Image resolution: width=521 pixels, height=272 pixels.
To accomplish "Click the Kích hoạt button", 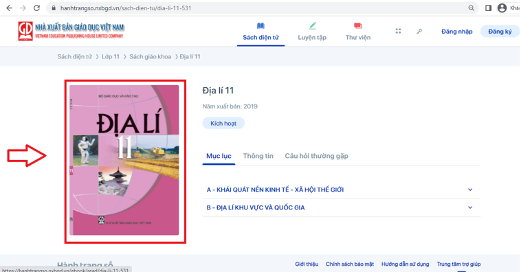I will [223, 123].
